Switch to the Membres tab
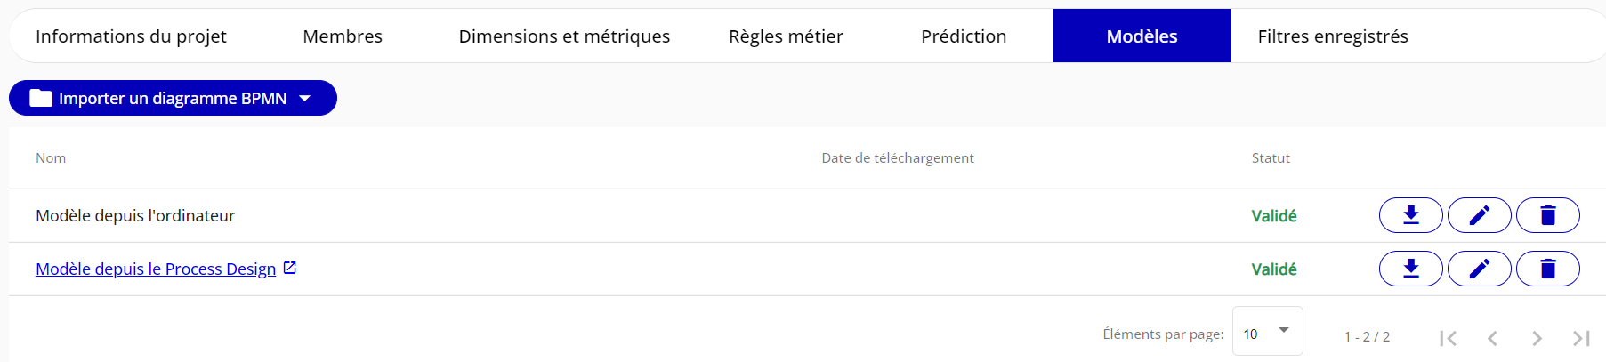Image resolution: width=1606 pixels, height=362 pixels. tap(343, 36)
